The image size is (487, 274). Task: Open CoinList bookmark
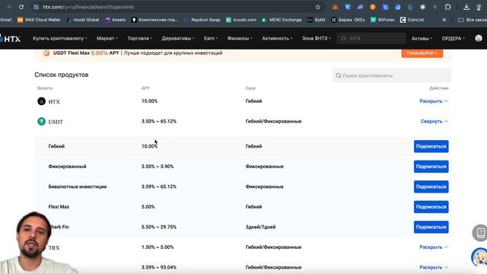412,20
